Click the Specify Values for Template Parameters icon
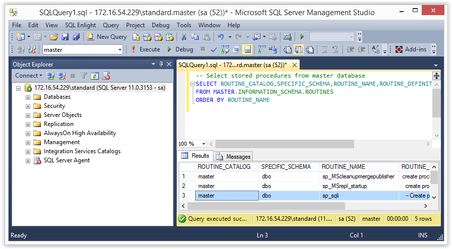The image size is (452, 249). click(x=376, y=49)
